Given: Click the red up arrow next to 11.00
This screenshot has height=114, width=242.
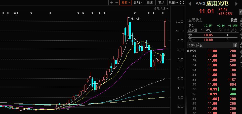Looking at the screenshot, I should (219, 99).
